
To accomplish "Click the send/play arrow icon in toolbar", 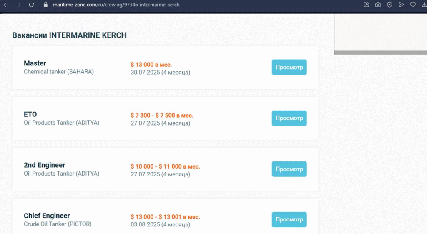I will point(401,5).
